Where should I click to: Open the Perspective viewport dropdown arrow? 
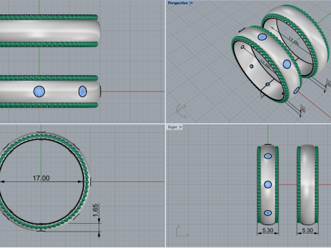tap(191, 3)
